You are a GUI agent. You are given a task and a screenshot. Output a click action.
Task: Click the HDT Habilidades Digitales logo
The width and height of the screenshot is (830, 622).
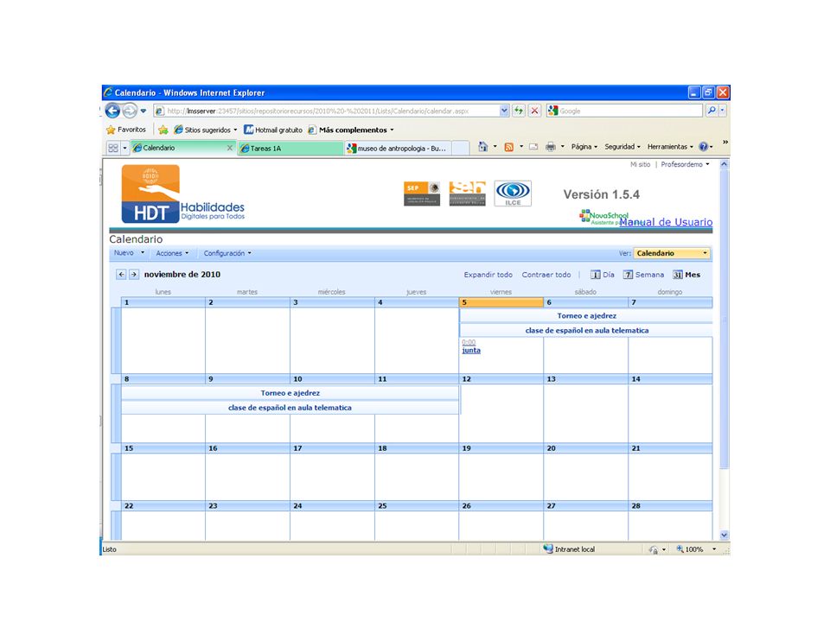(183, 194)
